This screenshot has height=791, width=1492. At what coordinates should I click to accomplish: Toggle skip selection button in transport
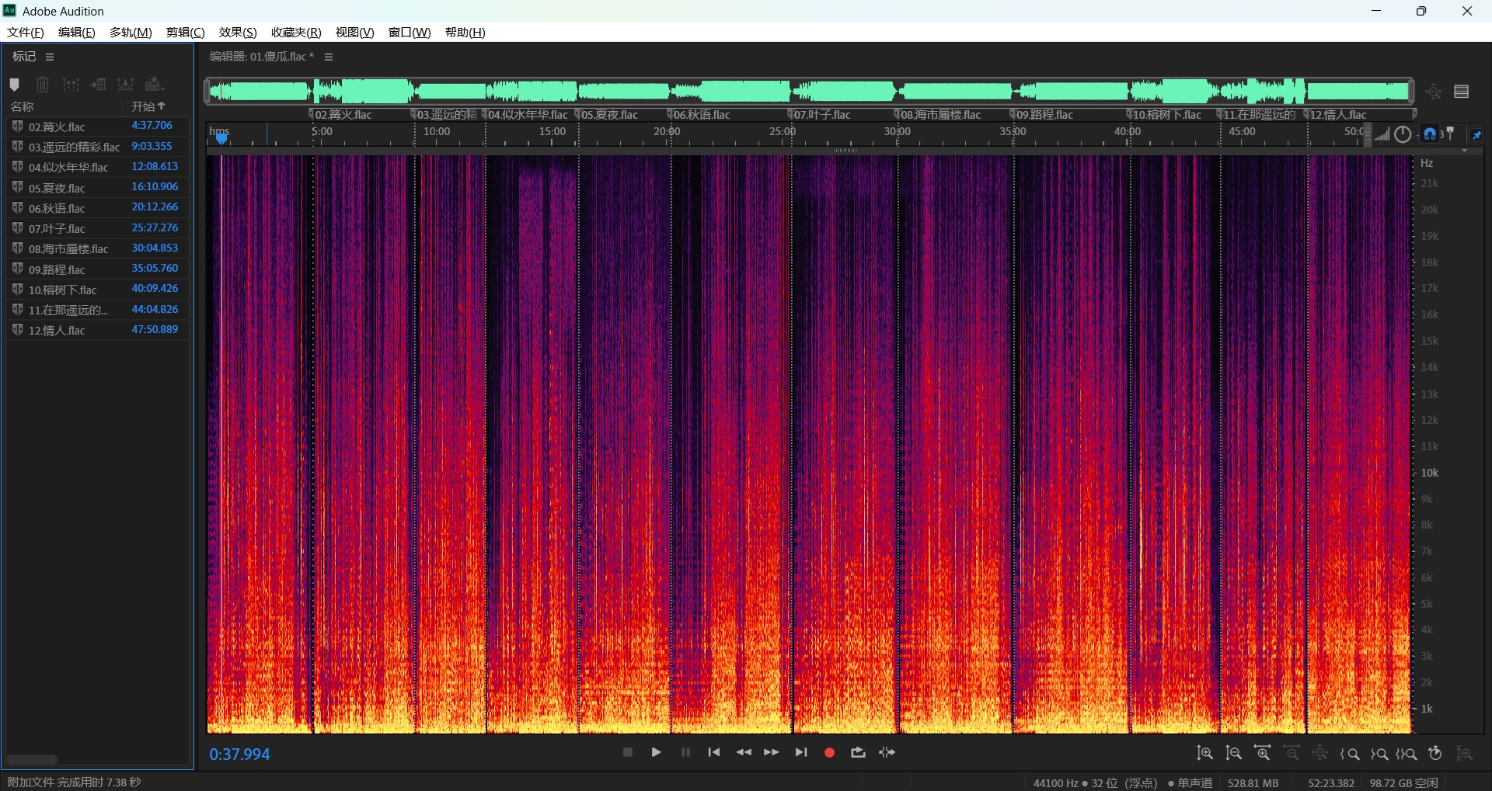[887, 752]
